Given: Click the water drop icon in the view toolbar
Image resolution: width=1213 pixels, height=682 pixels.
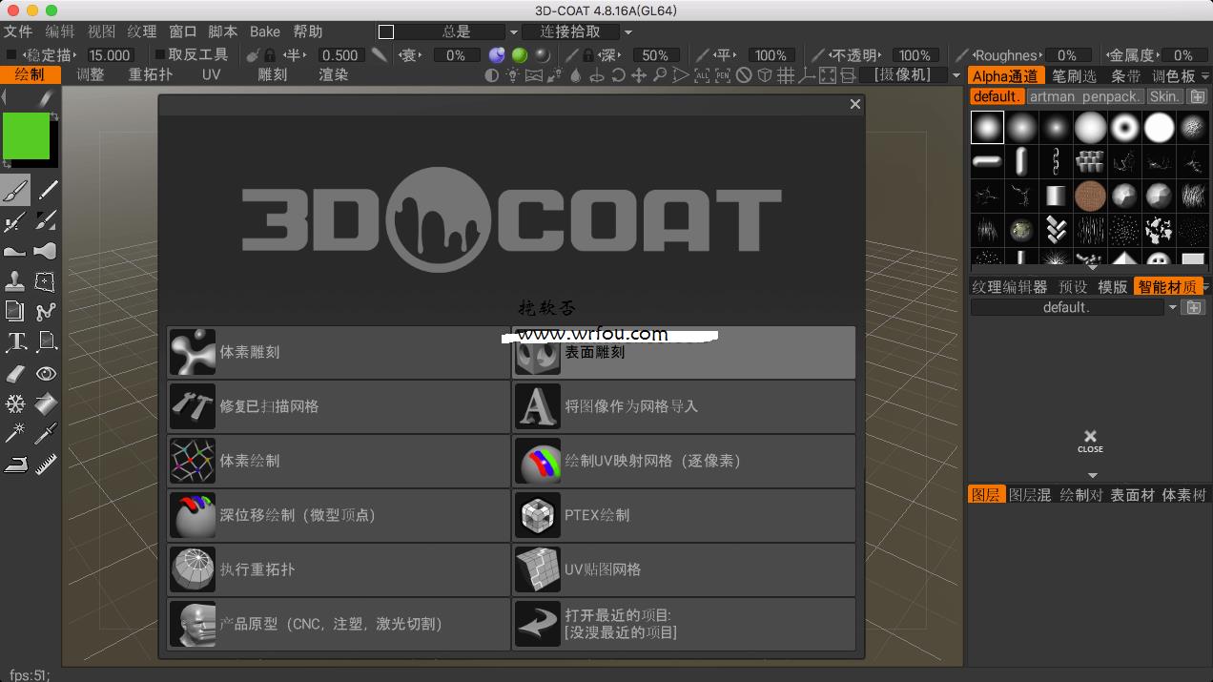Looking at the screenshot, I should point(576,74).
